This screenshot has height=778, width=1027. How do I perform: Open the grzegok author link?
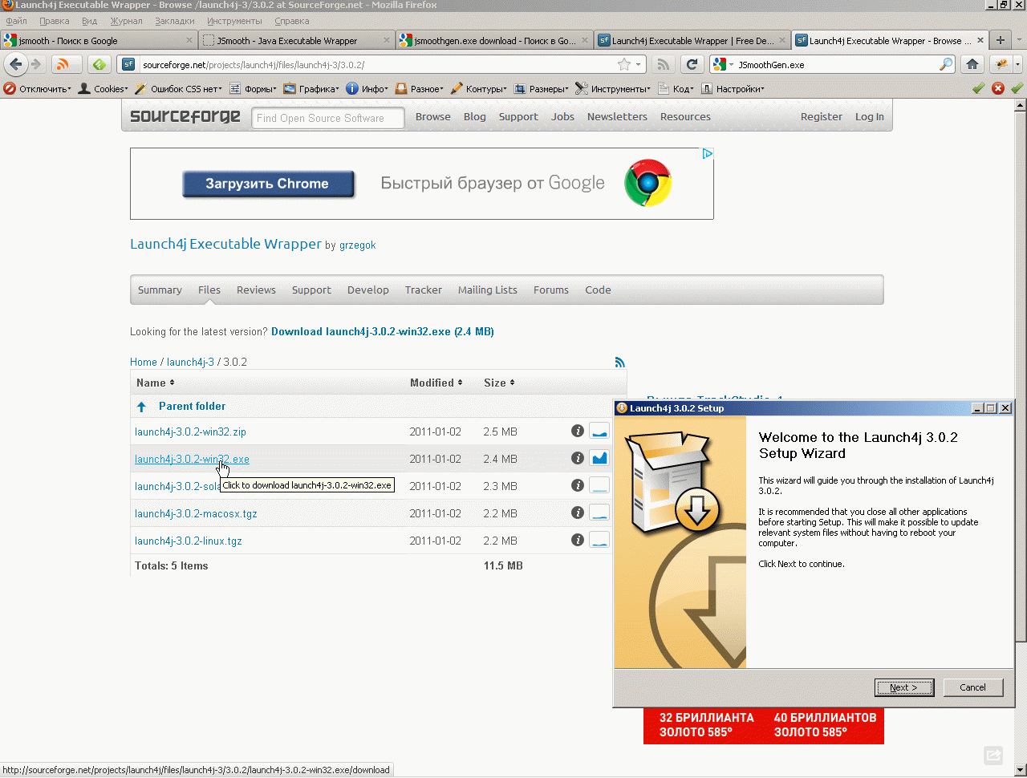point(357,245)
